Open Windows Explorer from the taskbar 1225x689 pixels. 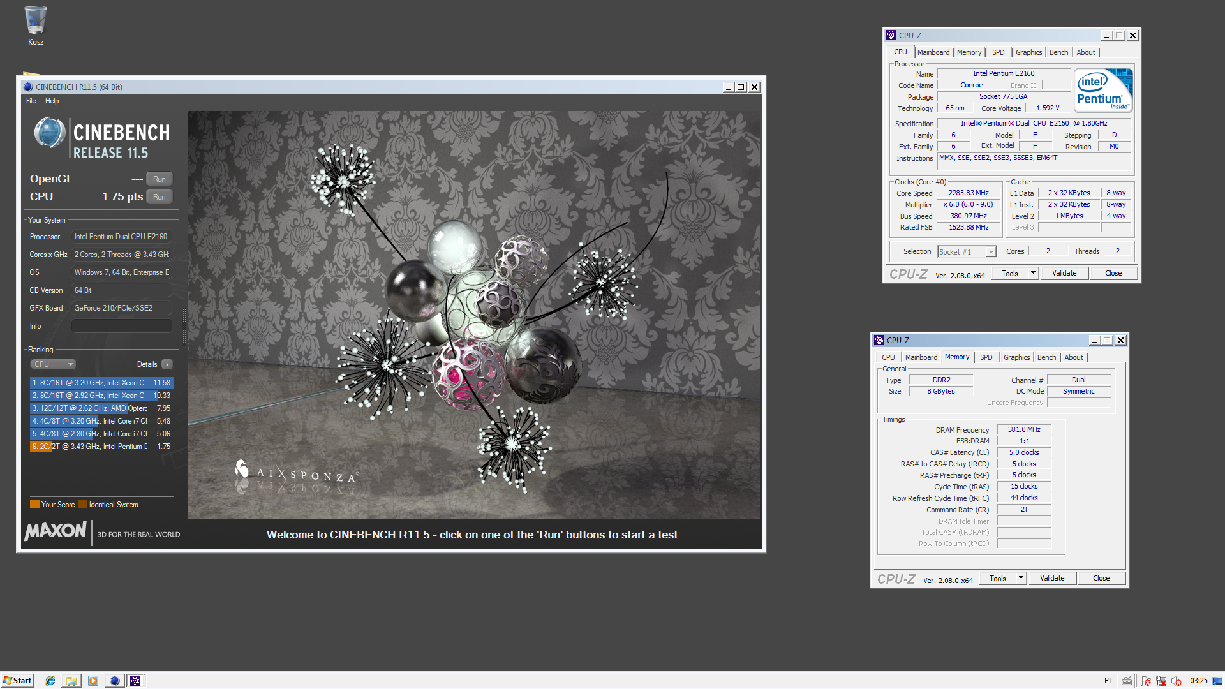(x=71, y=681)
